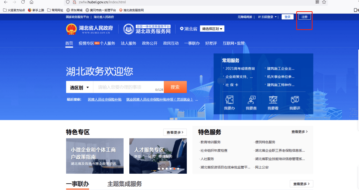Click the 湖北省人民政府 emblem logo

tap(71, 29)
